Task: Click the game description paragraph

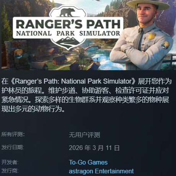Action: tap(86, 95)
